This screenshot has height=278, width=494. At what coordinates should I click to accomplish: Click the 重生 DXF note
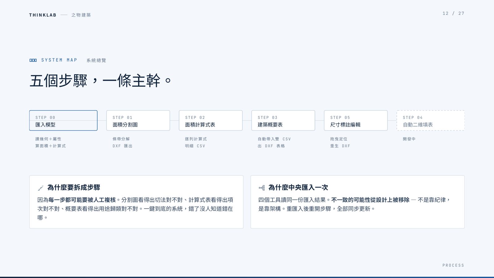(340, 146)
